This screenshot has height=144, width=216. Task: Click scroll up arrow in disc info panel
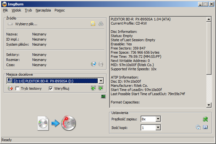[x=209, y=19]
